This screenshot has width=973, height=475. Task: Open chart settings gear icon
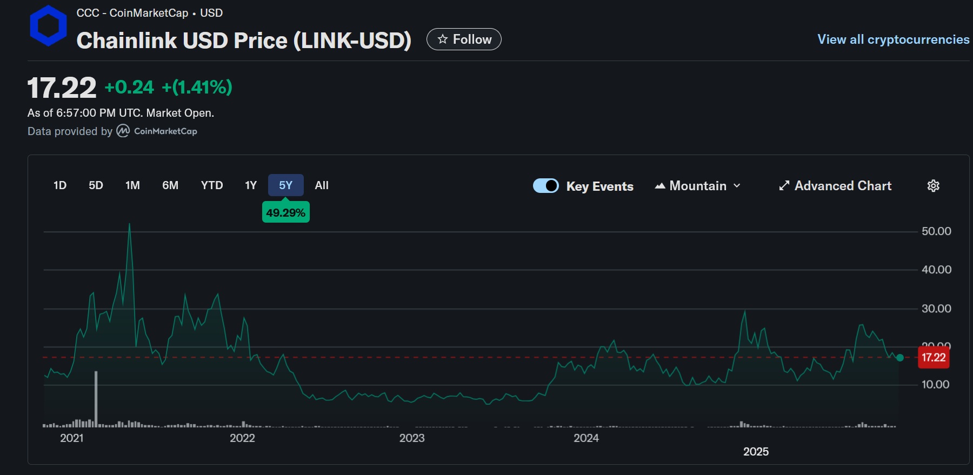click(934, 186)
